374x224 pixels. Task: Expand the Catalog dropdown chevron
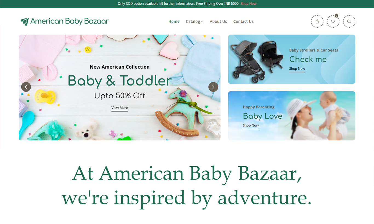click(202, 22)
